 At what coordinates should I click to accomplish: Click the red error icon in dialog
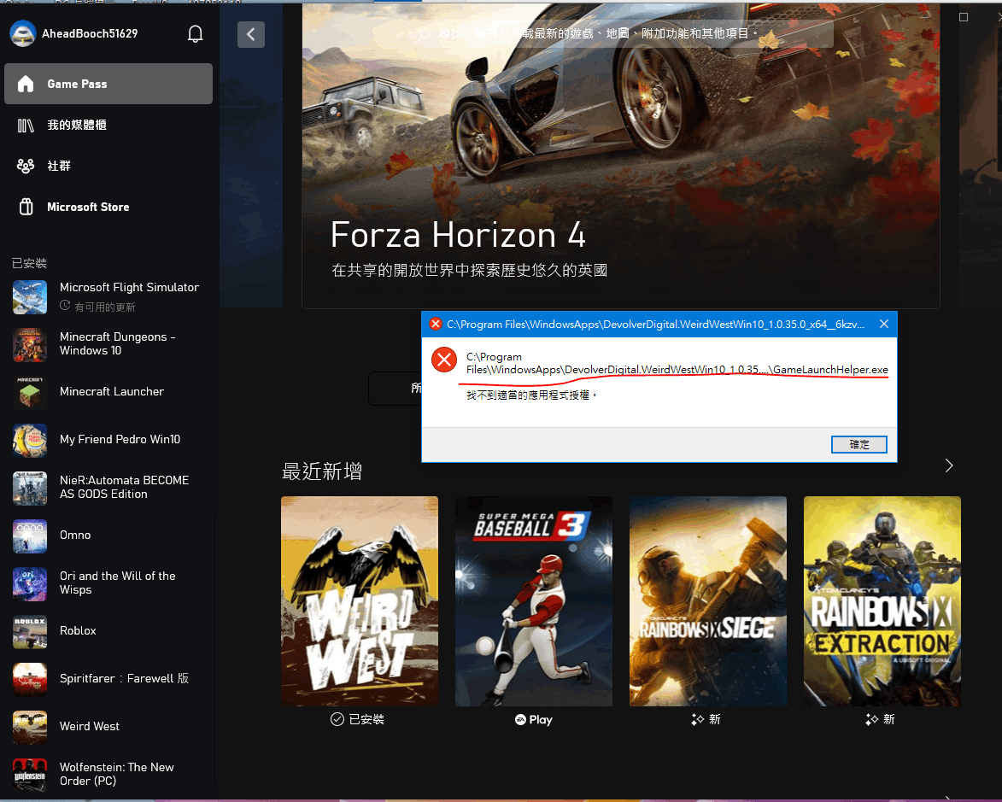click(444, 360)
